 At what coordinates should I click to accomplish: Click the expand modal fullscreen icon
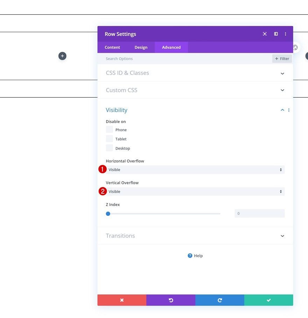point(265,34)
